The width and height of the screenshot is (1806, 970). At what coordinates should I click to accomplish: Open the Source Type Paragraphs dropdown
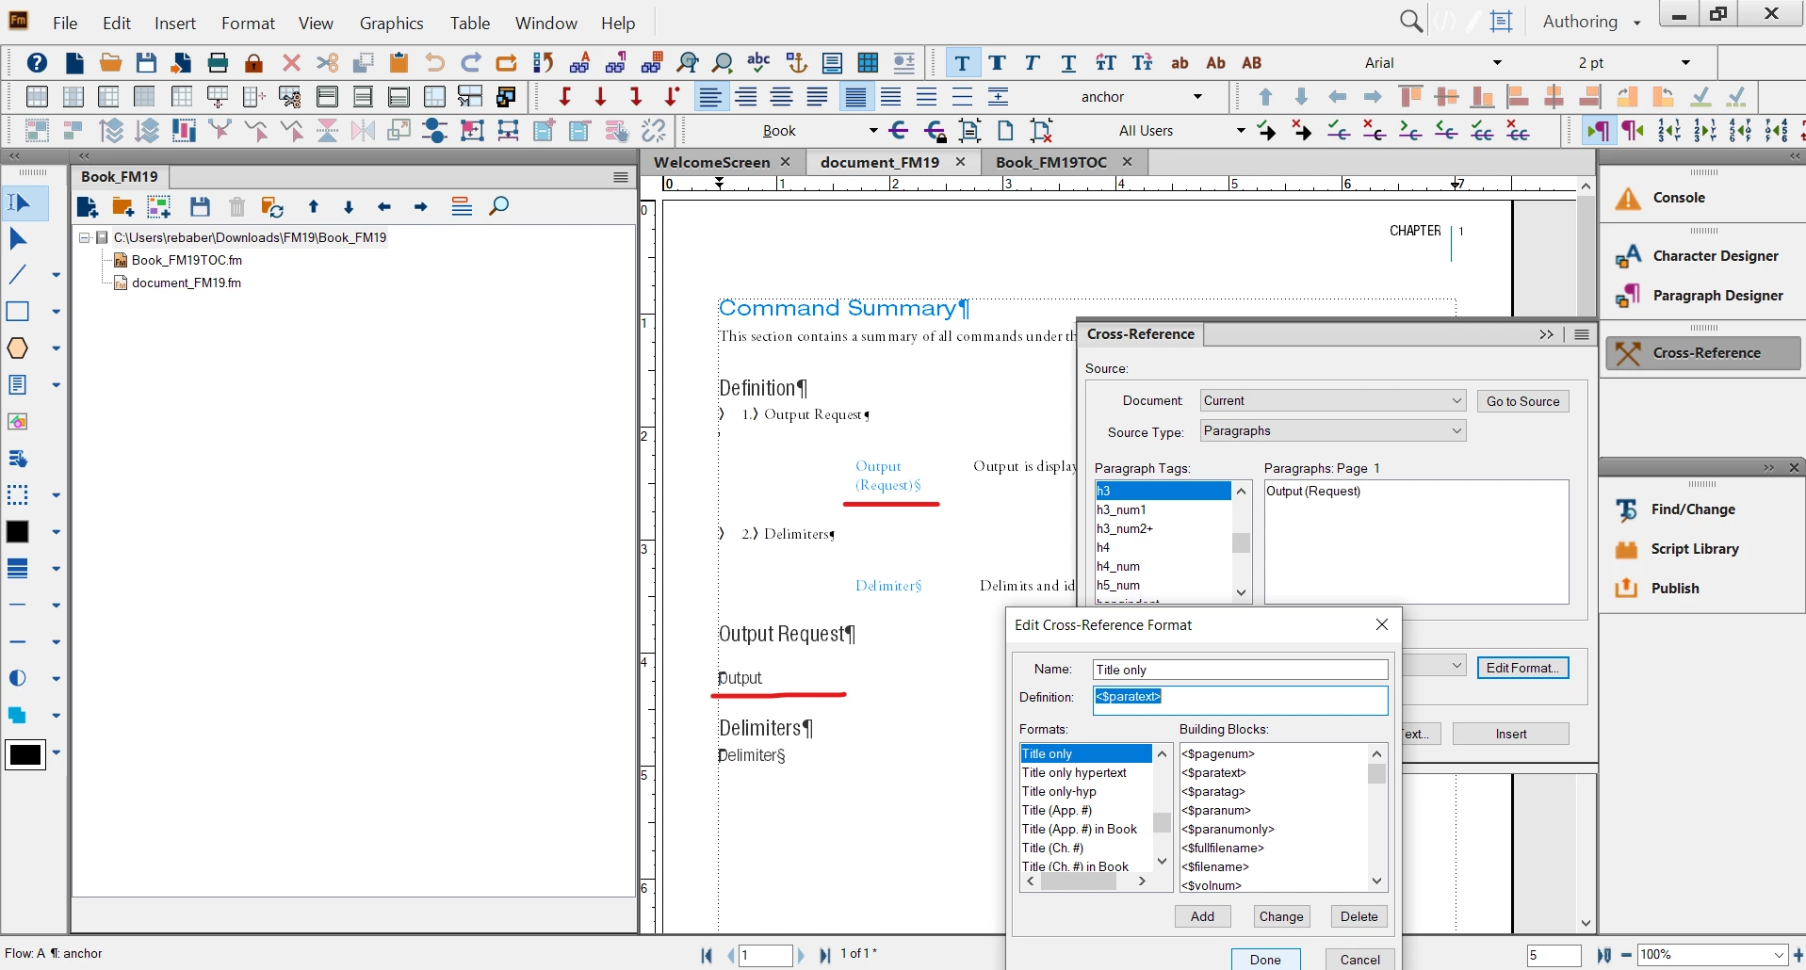(x=1333, y=431)
